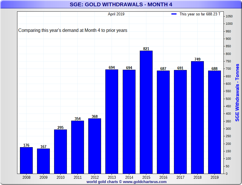Select the April 2019 date label
Image resolution: width=242 pixels, height=185 pixels.
tap(116, 14)
